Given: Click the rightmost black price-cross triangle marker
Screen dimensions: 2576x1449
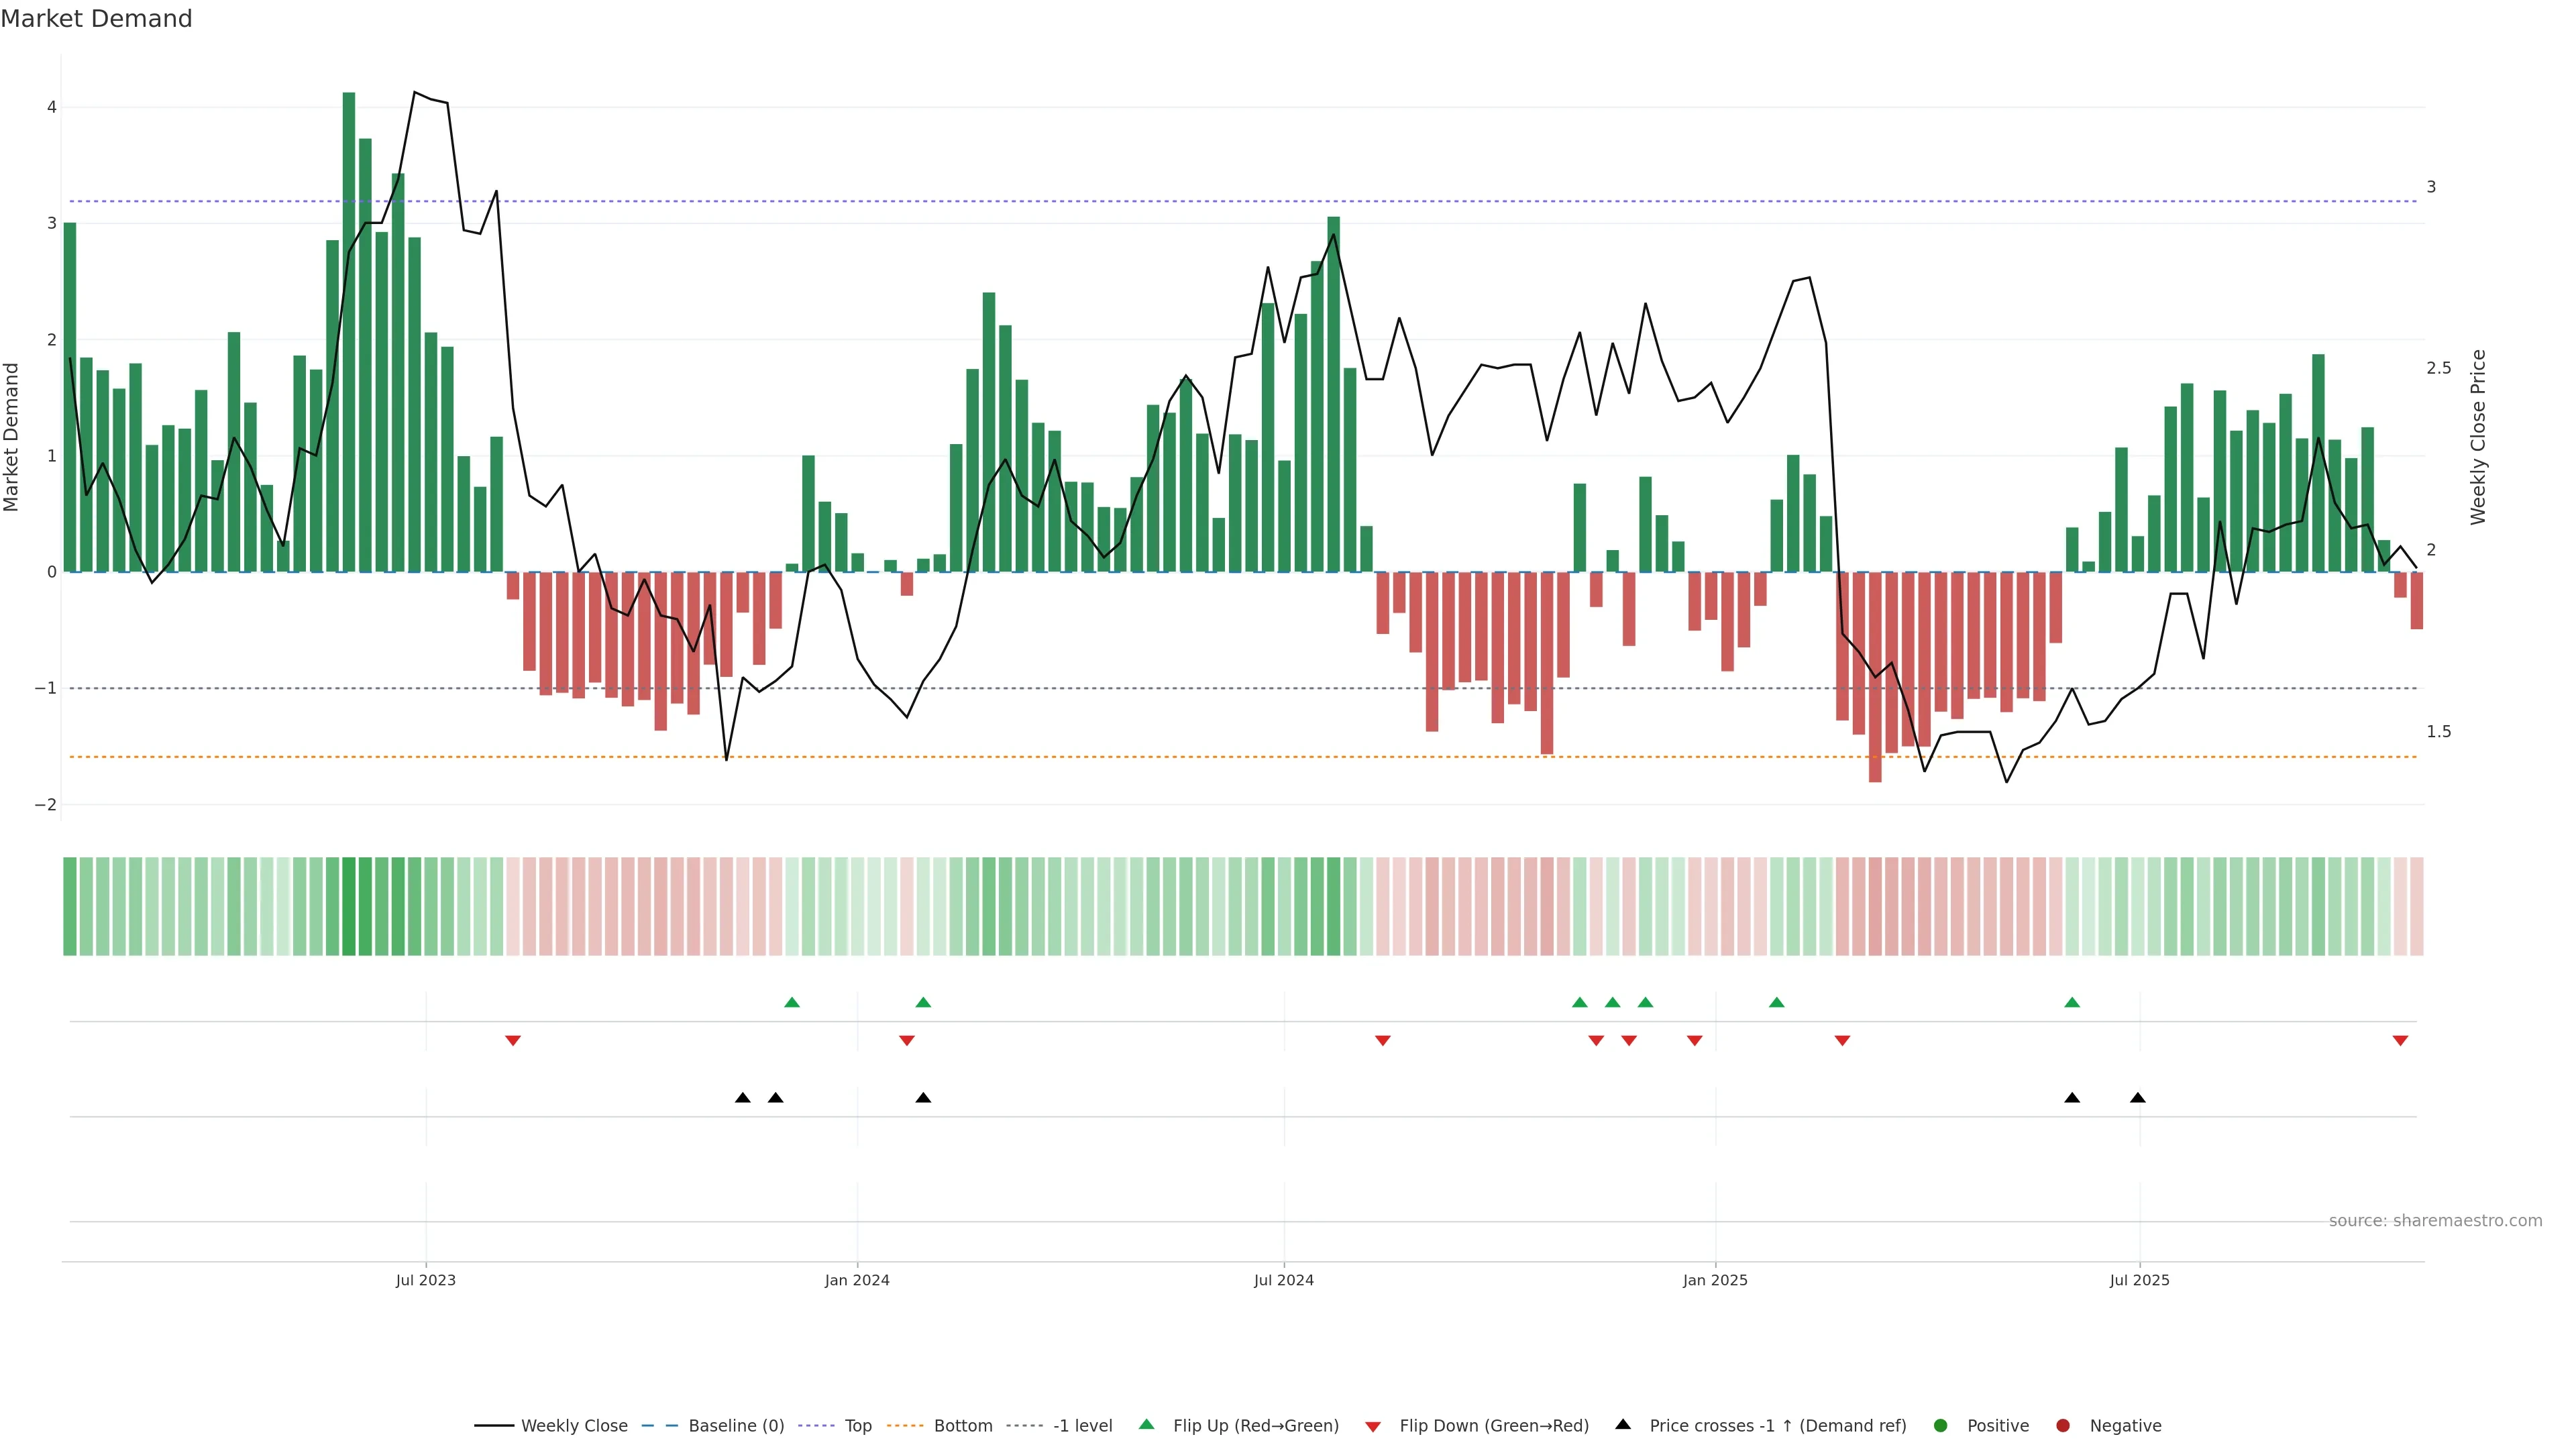Looking at the screenshot, I should click(2138, 1098).
